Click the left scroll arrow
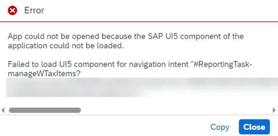Image resolution: width=278 pixels, height=136 pixels. [x=3, y=110]
